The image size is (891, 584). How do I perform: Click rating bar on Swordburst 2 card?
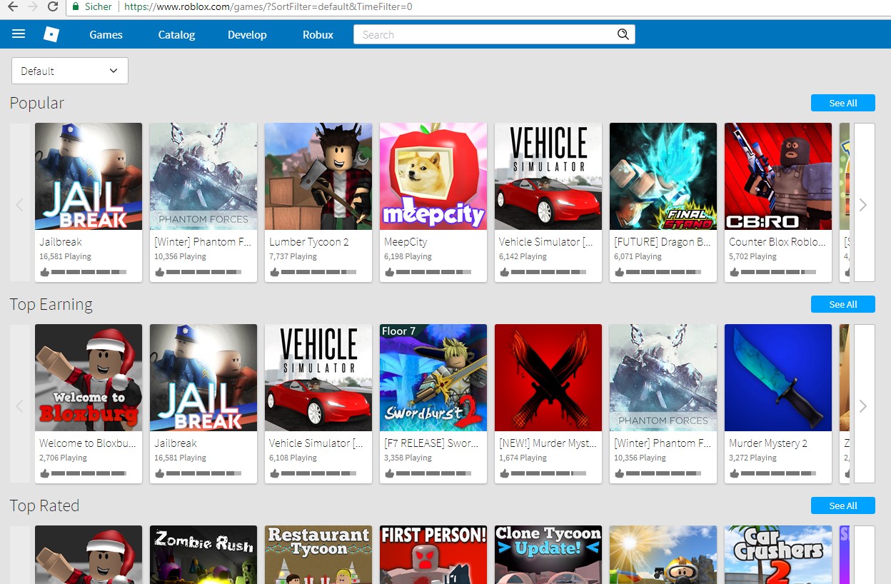click(x=434, y=473)
